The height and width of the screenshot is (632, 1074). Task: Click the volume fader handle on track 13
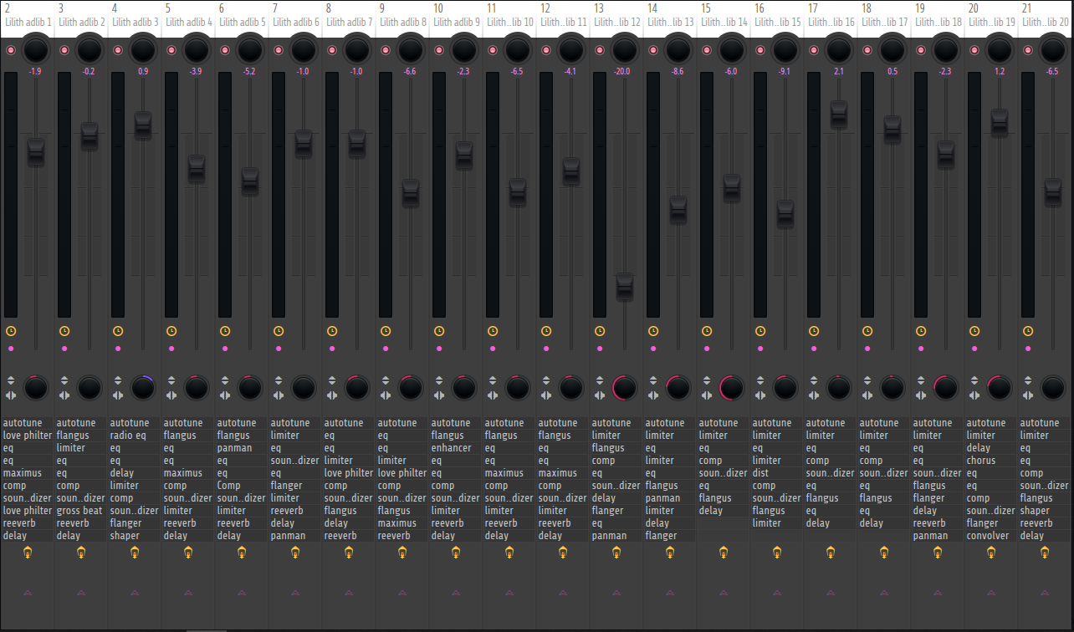625,286
